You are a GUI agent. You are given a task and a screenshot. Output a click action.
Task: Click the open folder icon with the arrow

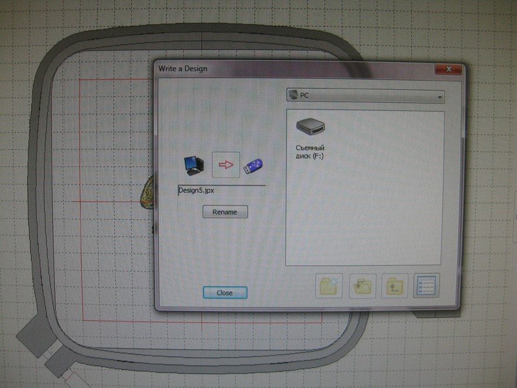(x=363, y=286)
